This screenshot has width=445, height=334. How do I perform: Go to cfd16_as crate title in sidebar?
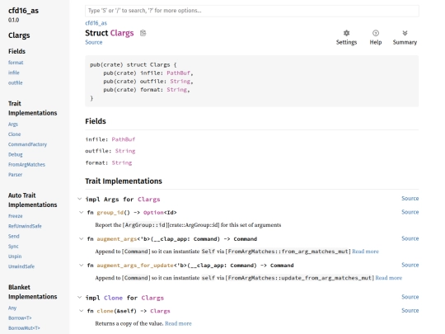click(x=23, y=11)
